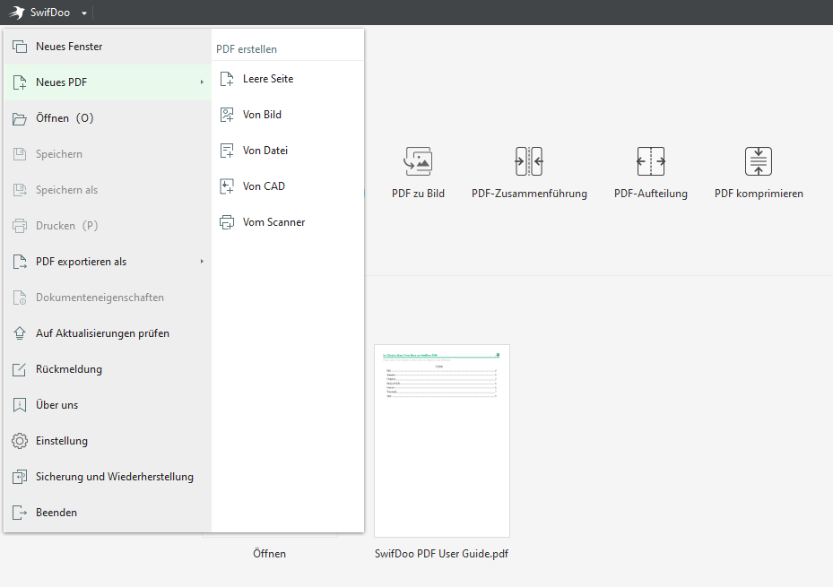Click the Vom Scanner icon

227,222
